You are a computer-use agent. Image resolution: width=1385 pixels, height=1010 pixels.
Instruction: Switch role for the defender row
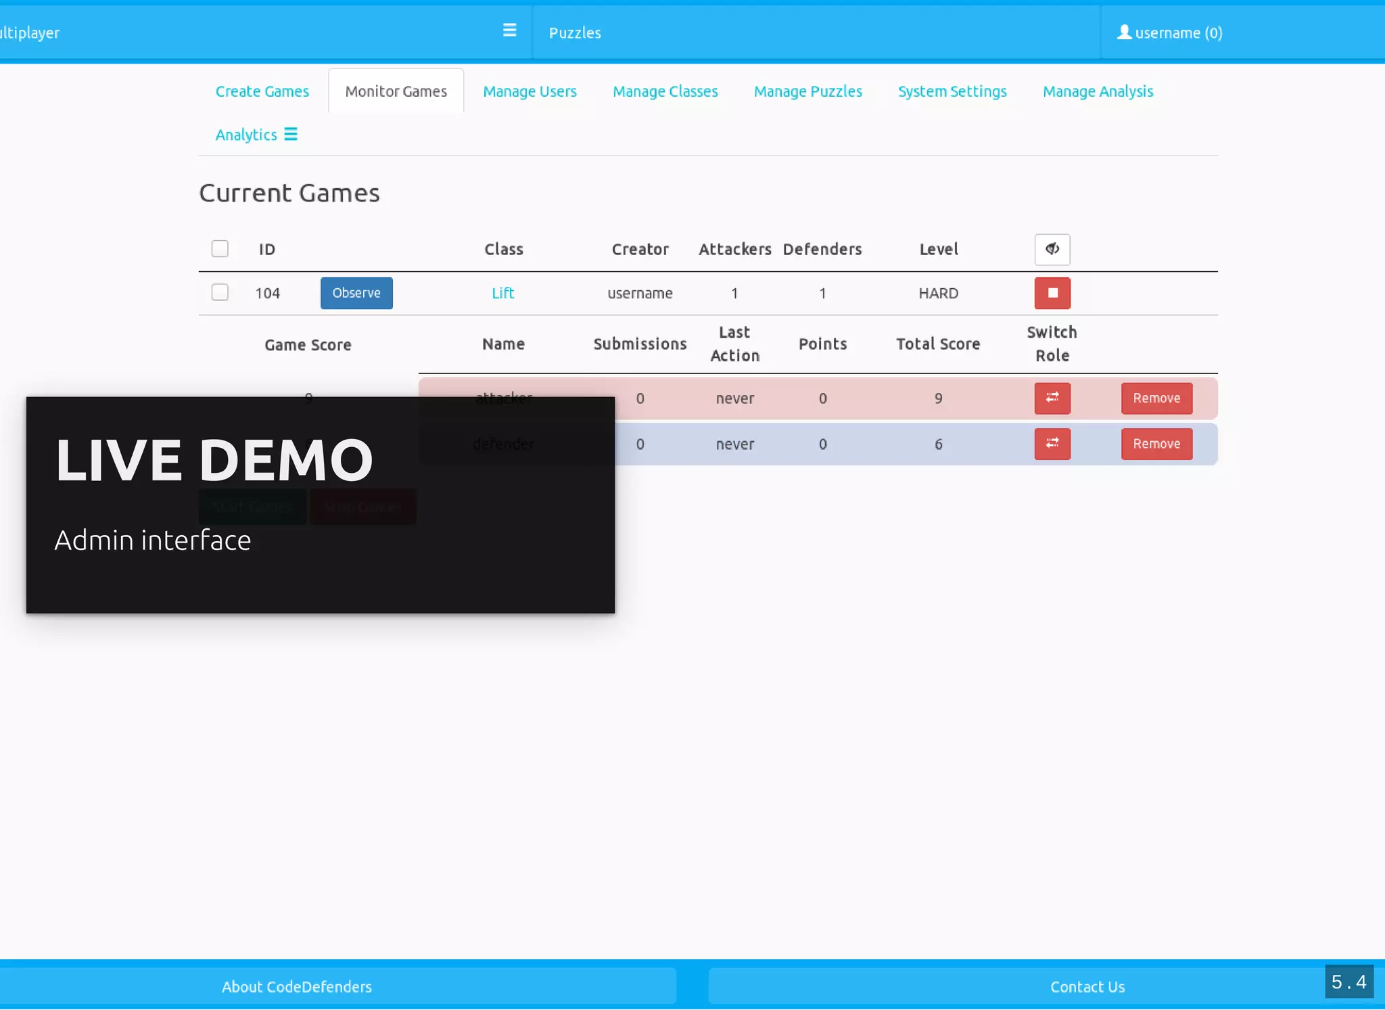1052,444
